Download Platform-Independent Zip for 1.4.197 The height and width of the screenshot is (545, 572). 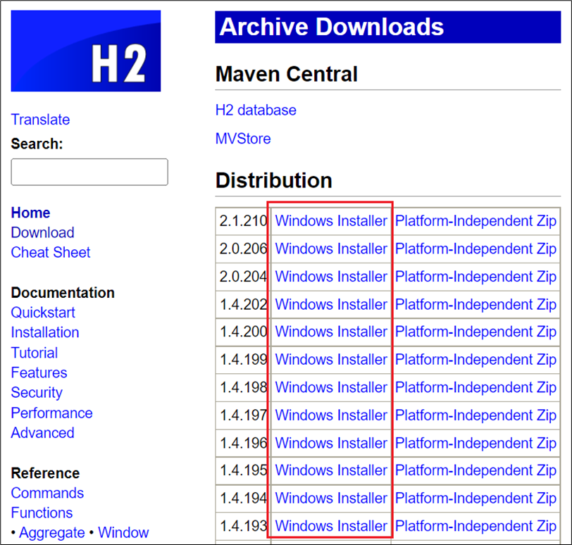click(475, 415)
